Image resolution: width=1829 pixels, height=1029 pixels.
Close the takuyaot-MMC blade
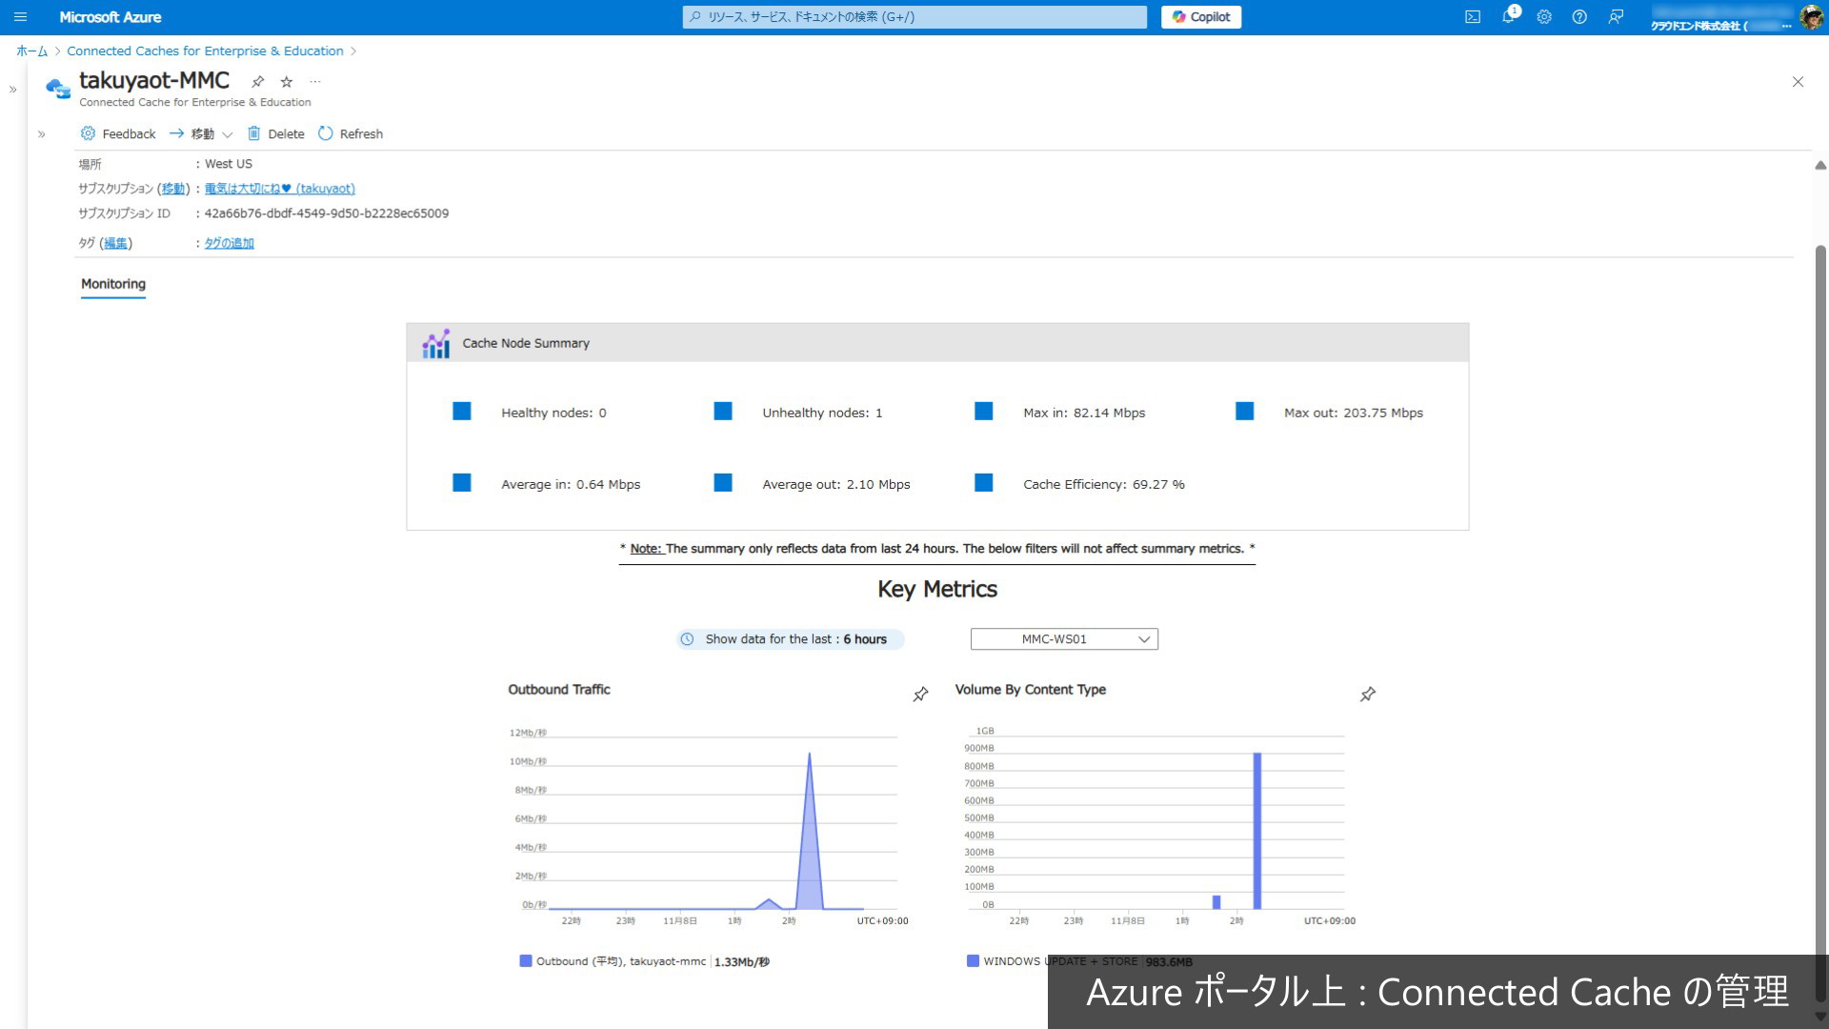1798,82
